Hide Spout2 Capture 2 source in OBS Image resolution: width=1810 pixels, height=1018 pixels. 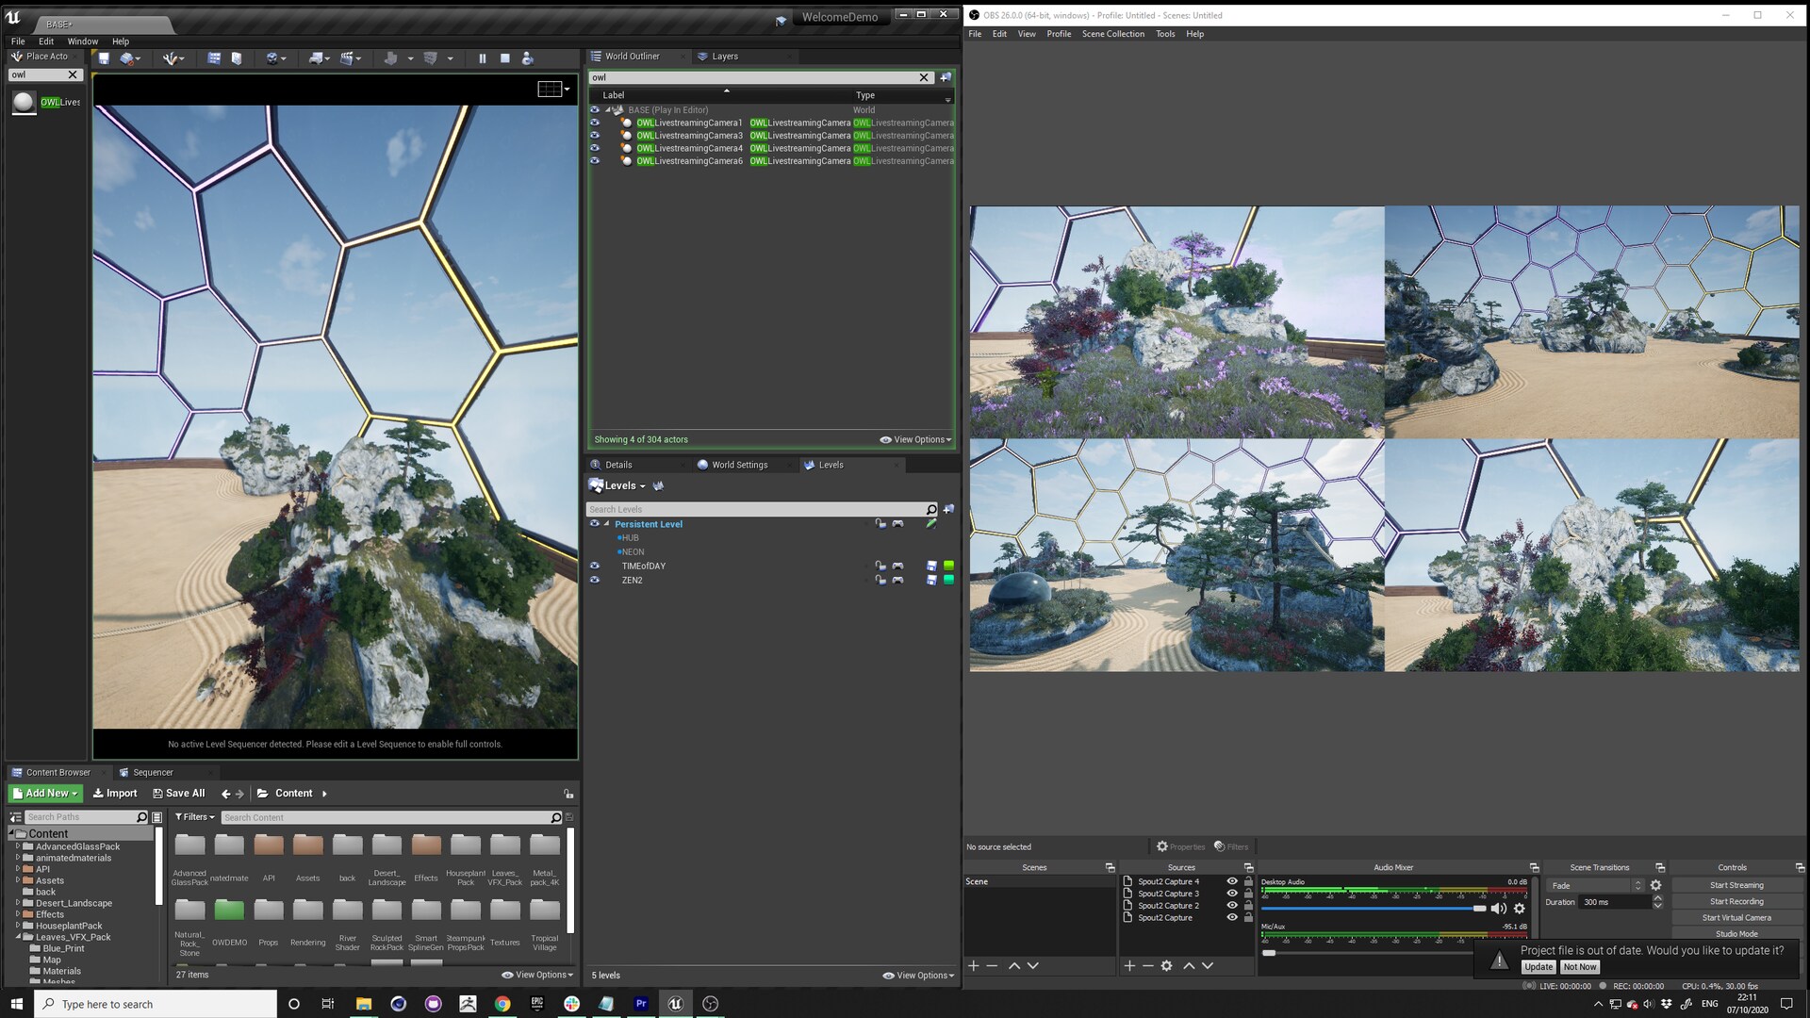[1232, 906]
